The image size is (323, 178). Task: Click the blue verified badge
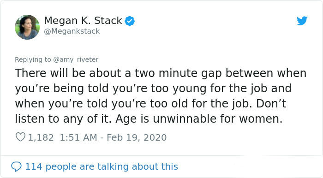130,21
